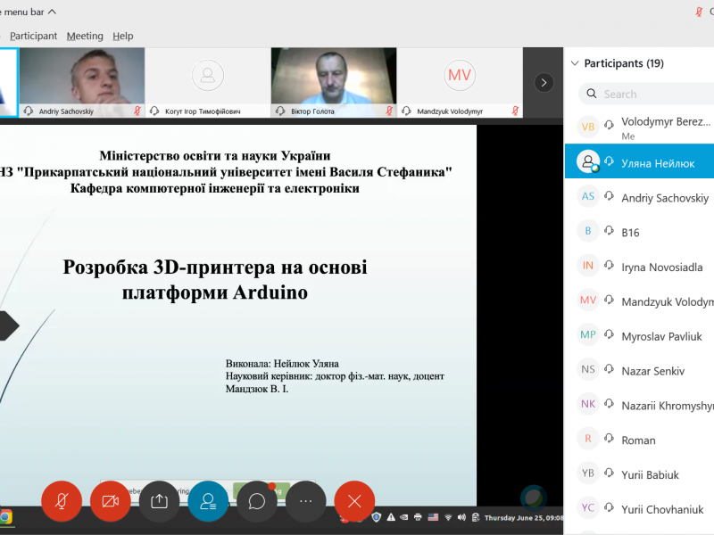Click the Chrome icon in the taskbar
This screenshot has width=714, height=535.
coord(5,517)
